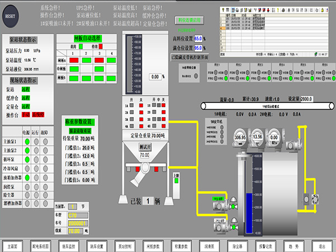
Task: Click the printer icon in alarm toolbar
Action: click(x=283, y=10)
